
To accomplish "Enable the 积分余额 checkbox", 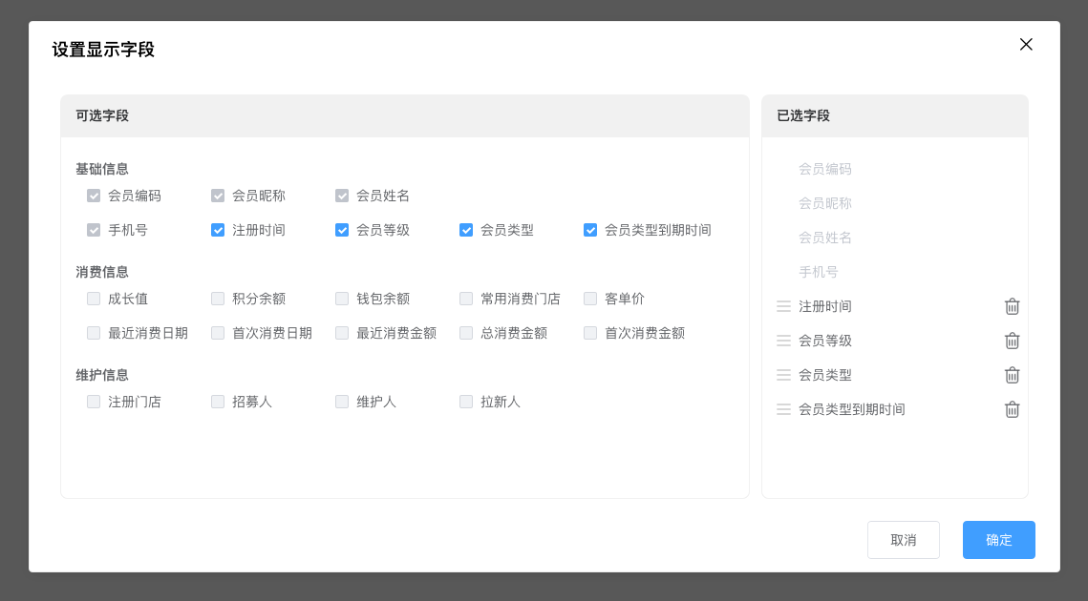I will click(218, 299).
